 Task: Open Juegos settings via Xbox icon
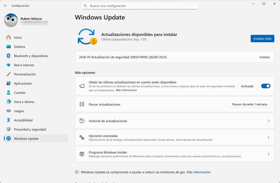point(8,111)
